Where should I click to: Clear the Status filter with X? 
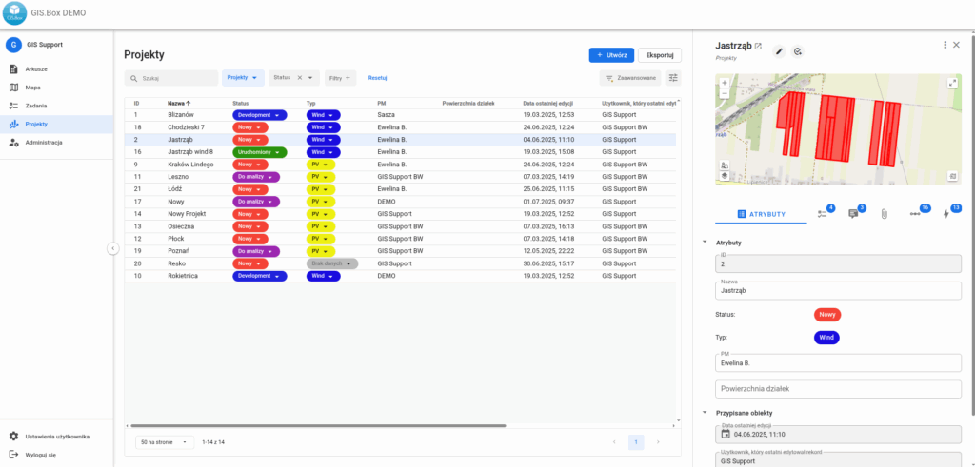[300, 78]
